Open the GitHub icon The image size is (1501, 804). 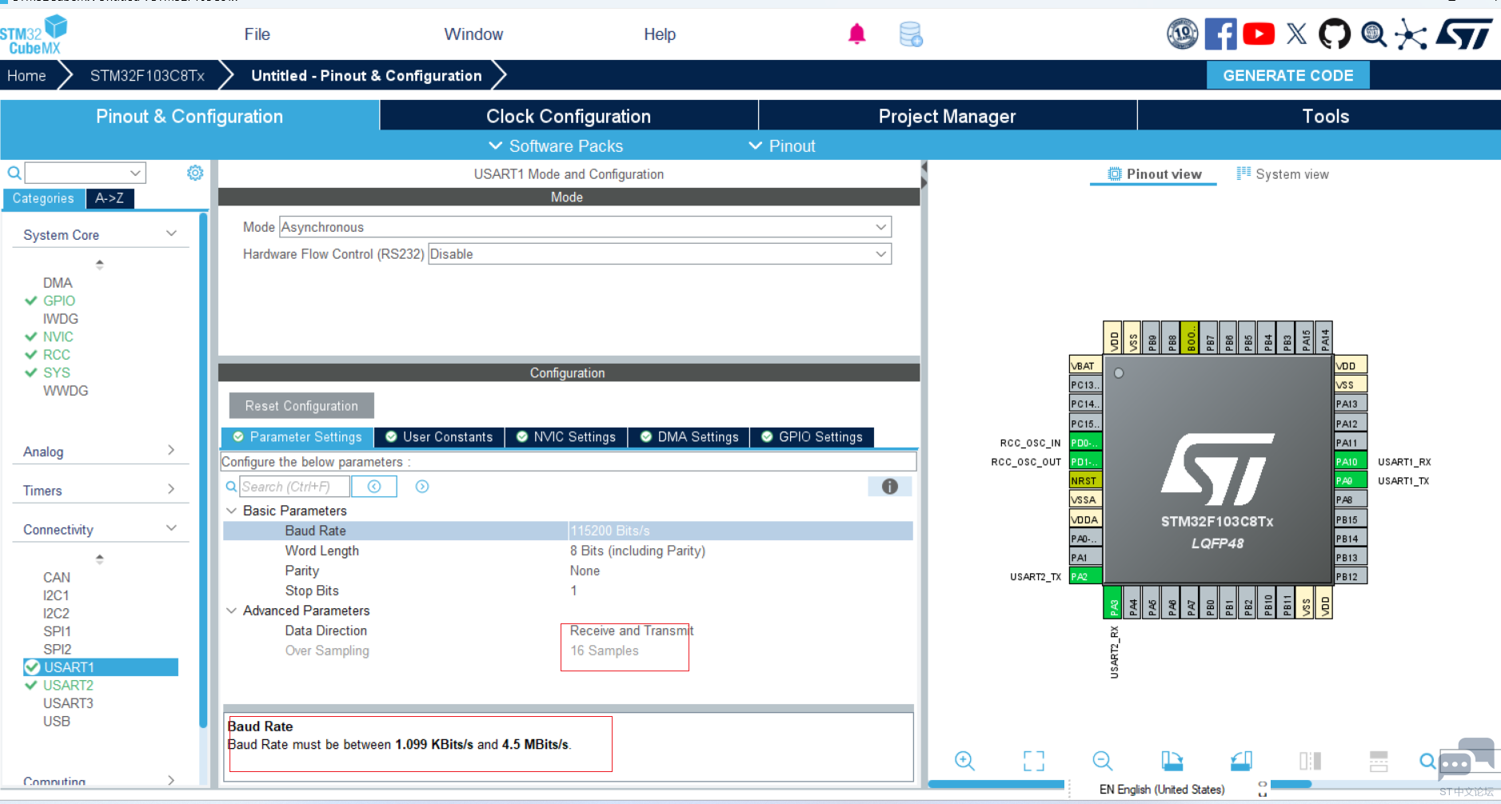click(1334, 34)
